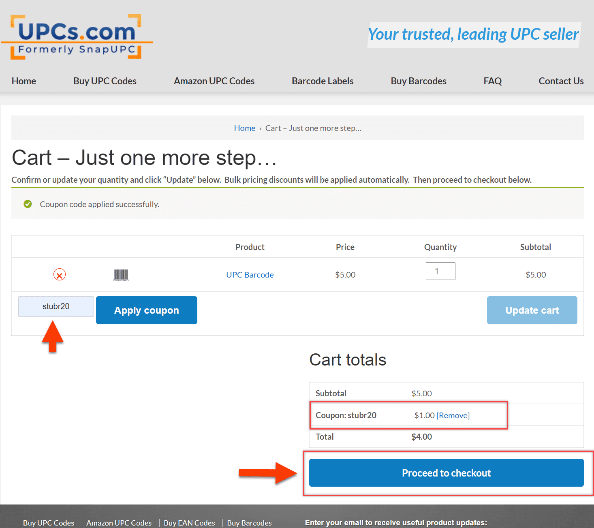Open Barcode Labels menu item

click(323, 81)
